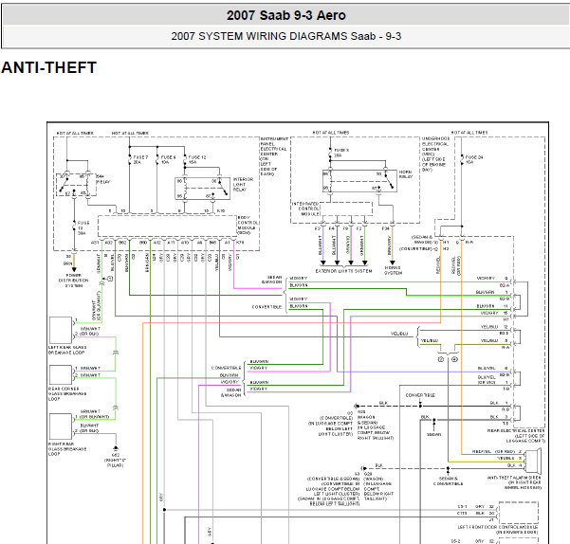Click 'POWER DISTRIBUTION SYSTEM' label
This screenshot has height=544, width=570.
point(73,281)
